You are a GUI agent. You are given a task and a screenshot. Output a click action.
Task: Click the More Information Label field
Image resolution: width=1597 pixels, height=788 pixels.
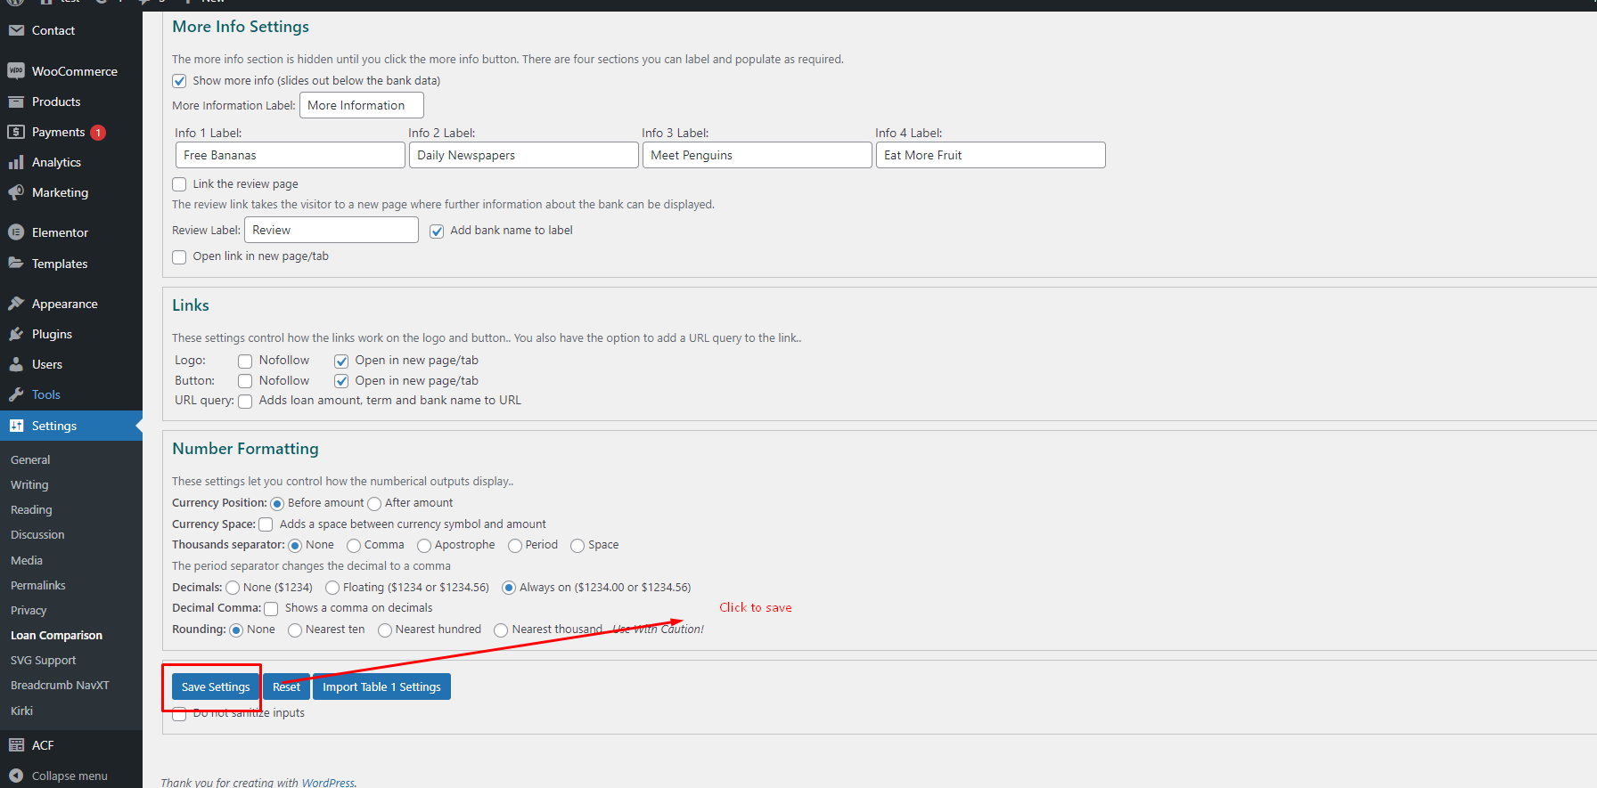click(x=362, y=105)
